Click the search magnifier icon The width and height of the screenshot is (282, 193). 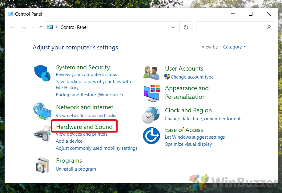(x=268, y=27)
